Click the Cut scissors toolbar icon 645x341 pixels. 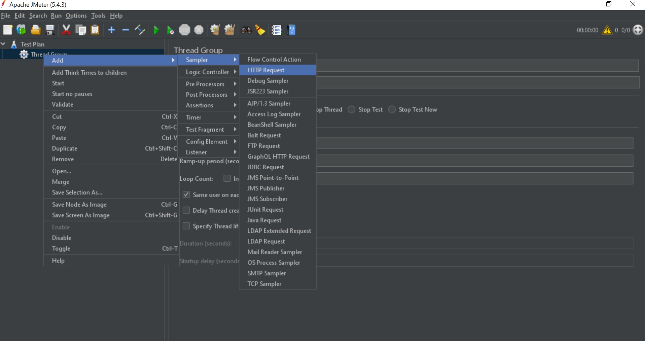pos(66,30)
